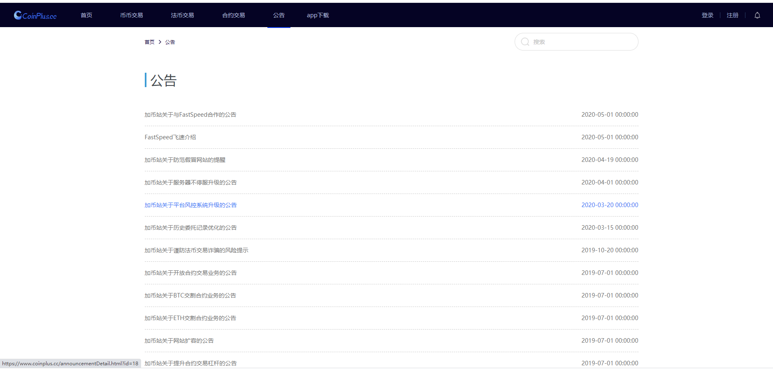Open 加币站关于平台风控系统升级的公告
The width and height of the screenshot is (773, 369).
coord(191,205)
